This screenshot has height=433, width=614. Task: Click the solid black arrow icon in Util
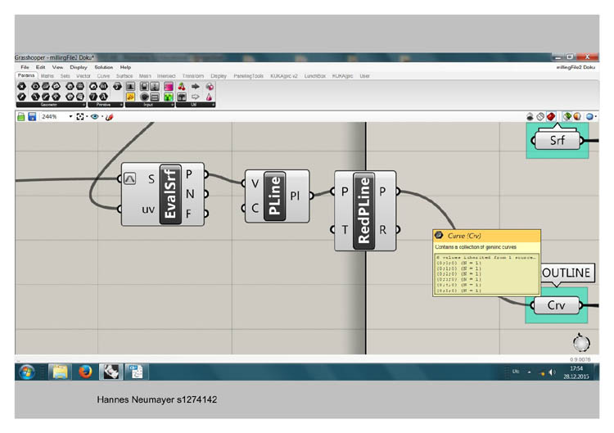tap(196, 86)
